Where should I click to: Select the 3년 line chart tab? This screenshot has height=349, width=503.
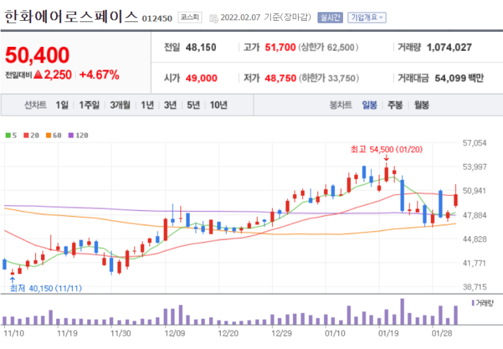coord(170,105)
